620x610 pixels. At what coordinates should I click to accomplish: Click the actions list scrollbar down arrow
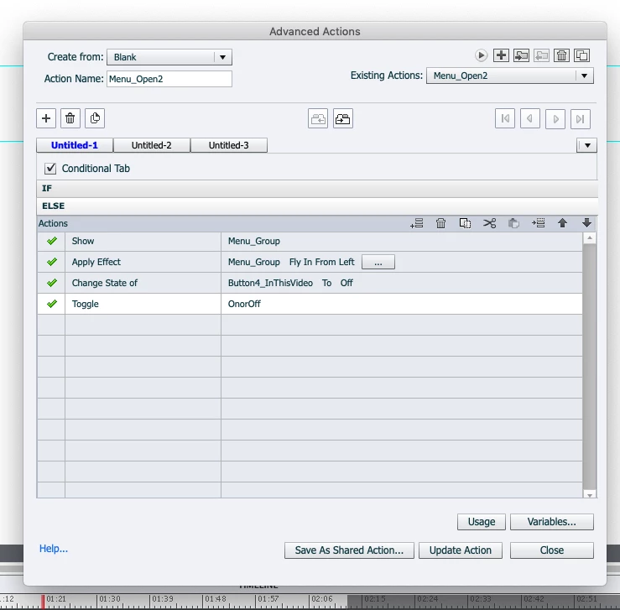pyautogui.click(x=590, y=494)
